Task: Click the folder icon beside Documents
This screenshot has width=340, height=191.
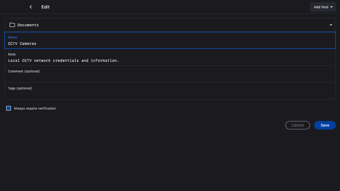Action: [12, 25]
